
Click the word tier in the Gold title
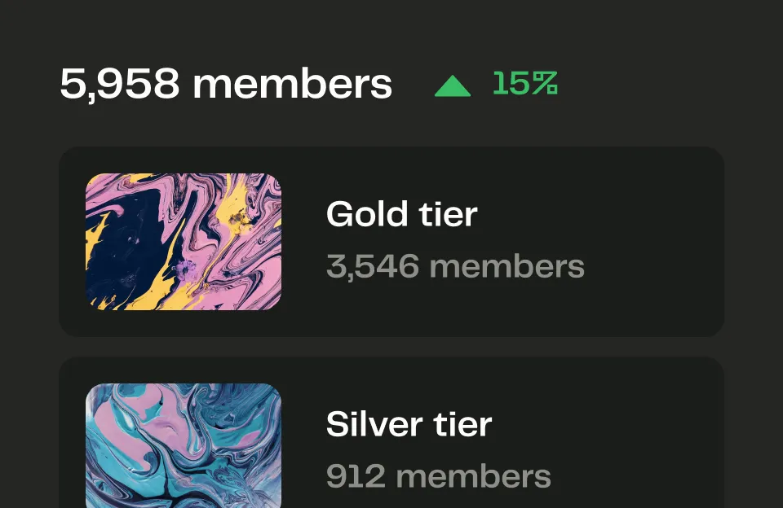click(448, 214)
